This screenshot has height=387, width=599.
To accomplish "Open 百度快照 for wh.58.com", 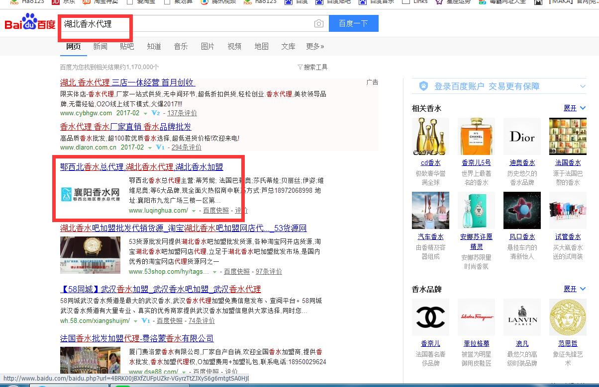I will 170,321.
